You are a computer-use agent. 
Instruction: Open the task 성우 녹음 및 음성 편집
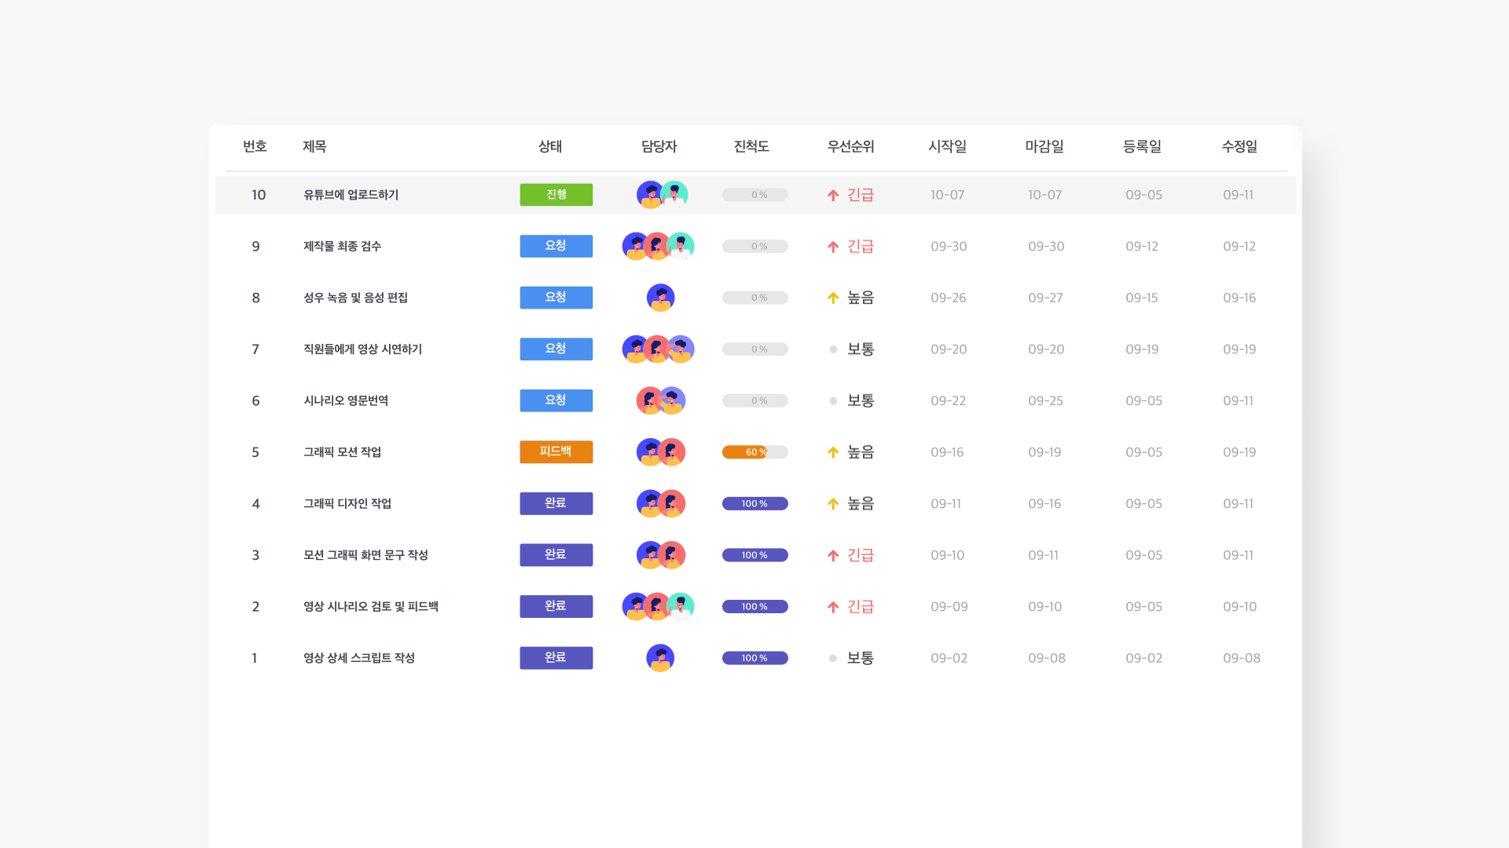(356, 298)
